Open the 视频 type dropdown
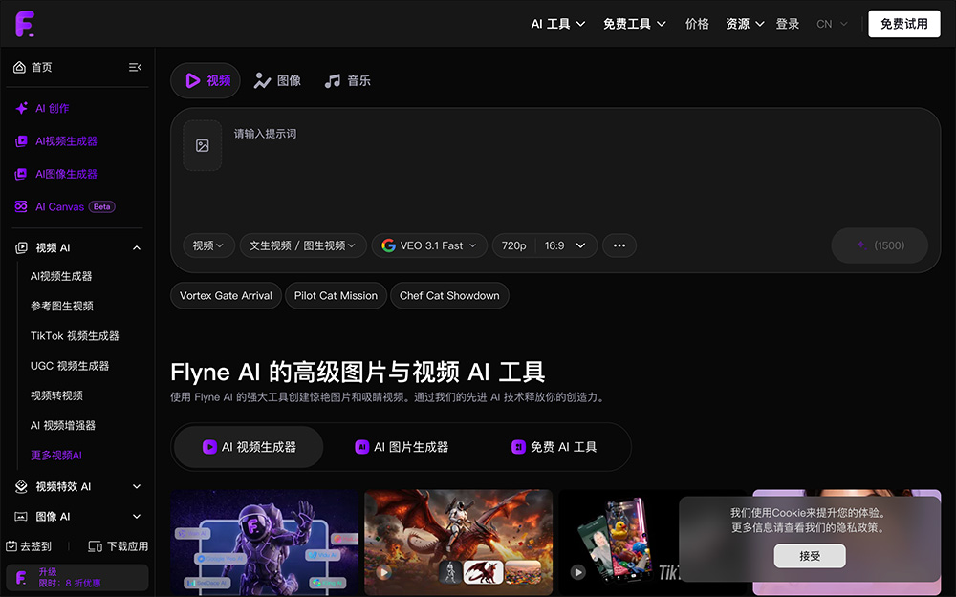The width and height of the screenshot is (956, 597). click(x=208, y=245)
